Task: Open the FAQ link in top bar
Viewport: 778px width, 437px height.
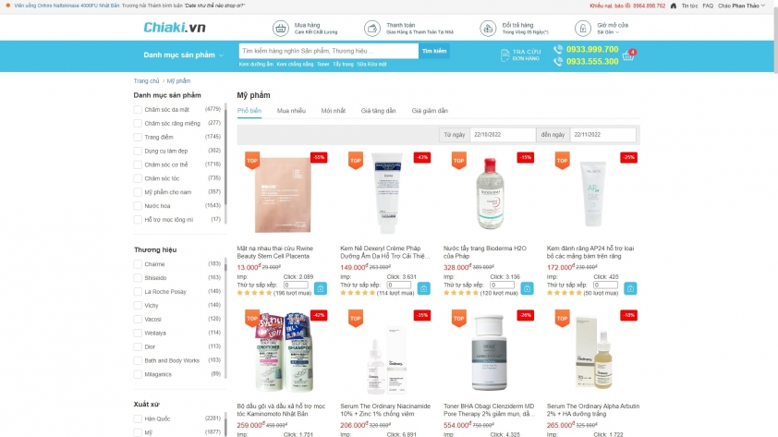Action: tap(708, 6)
